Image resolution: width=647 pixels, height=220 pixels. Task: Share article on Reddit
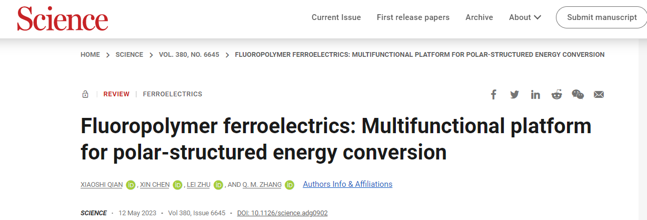[x=556, y=95]
